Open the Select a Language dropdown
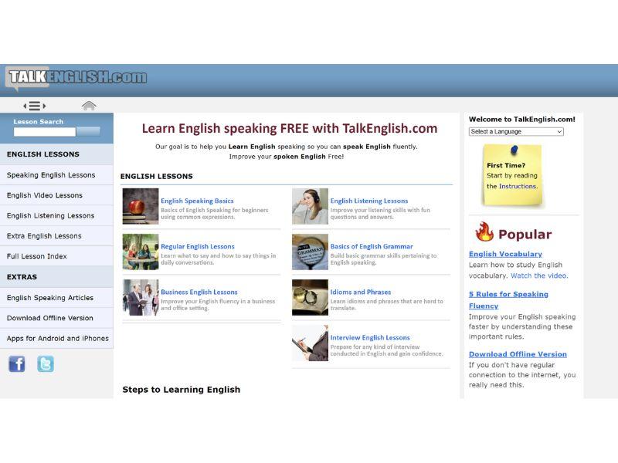Viewport: 618px width, 463px height. (x=516, y=131)
